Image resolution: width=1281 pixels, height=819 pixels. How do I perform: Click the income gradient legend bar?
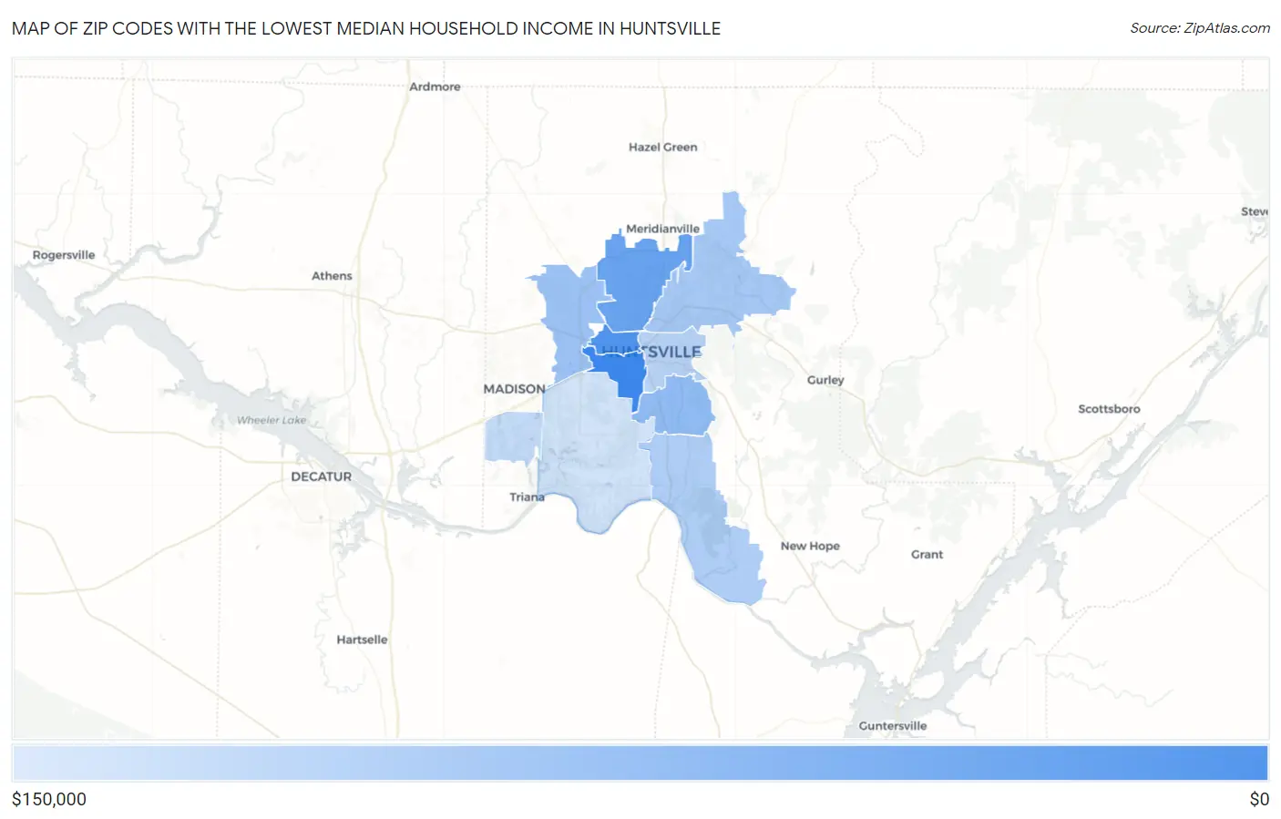point(640,763)
